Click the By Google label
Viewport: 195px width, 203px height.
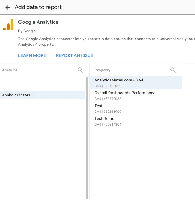point(27,31)
